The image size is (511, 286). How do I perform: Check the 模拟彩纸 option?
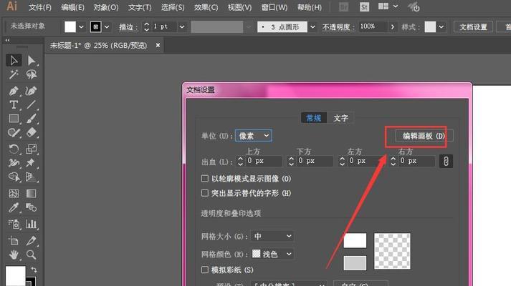[x=205, y=270]
